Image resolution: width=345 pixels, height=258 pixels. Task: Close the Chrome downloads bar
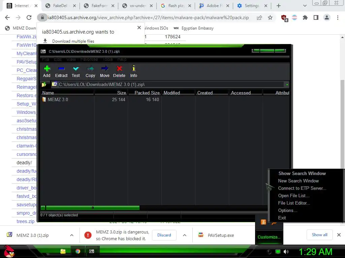(339, 235)
